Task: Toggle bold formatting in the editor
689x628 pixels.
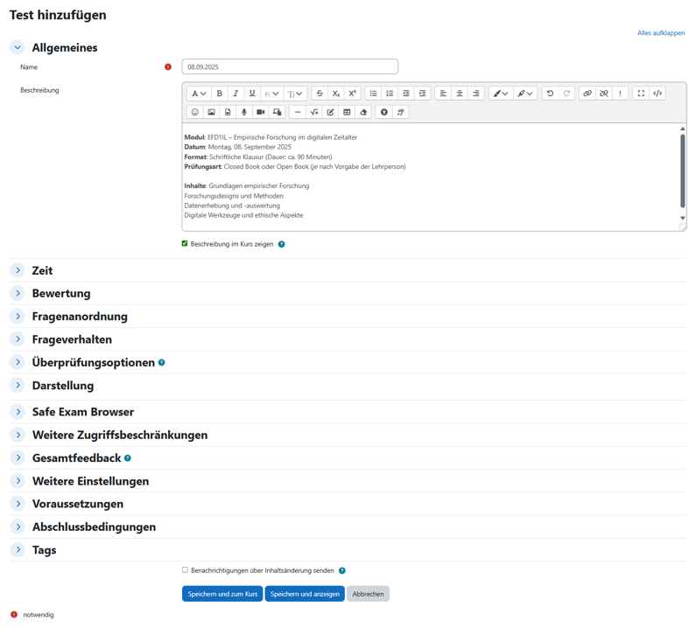Action: coord(219,94)
